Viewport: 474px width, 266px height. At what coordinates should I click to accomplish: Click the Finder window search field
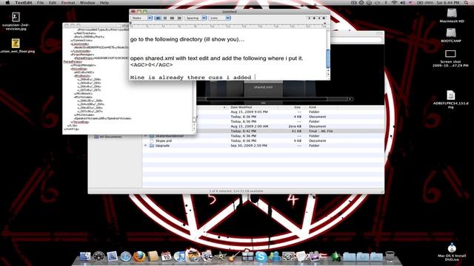(x=357, y=39)
